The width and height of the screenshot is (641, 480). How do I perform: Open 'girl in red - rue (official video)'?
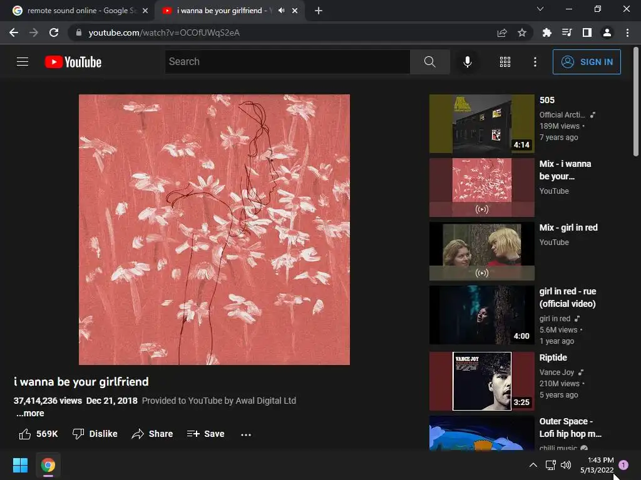coord(567,297)
